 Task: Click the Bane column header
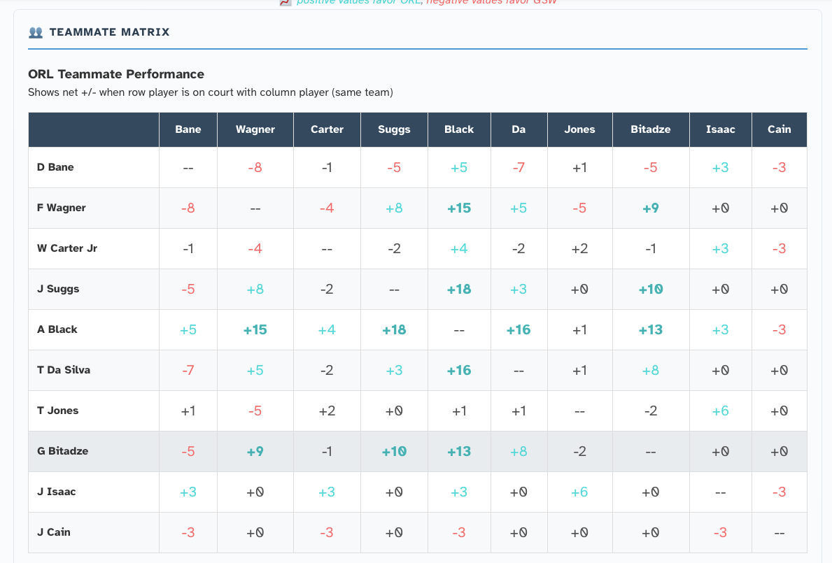(x=188, y=129)
